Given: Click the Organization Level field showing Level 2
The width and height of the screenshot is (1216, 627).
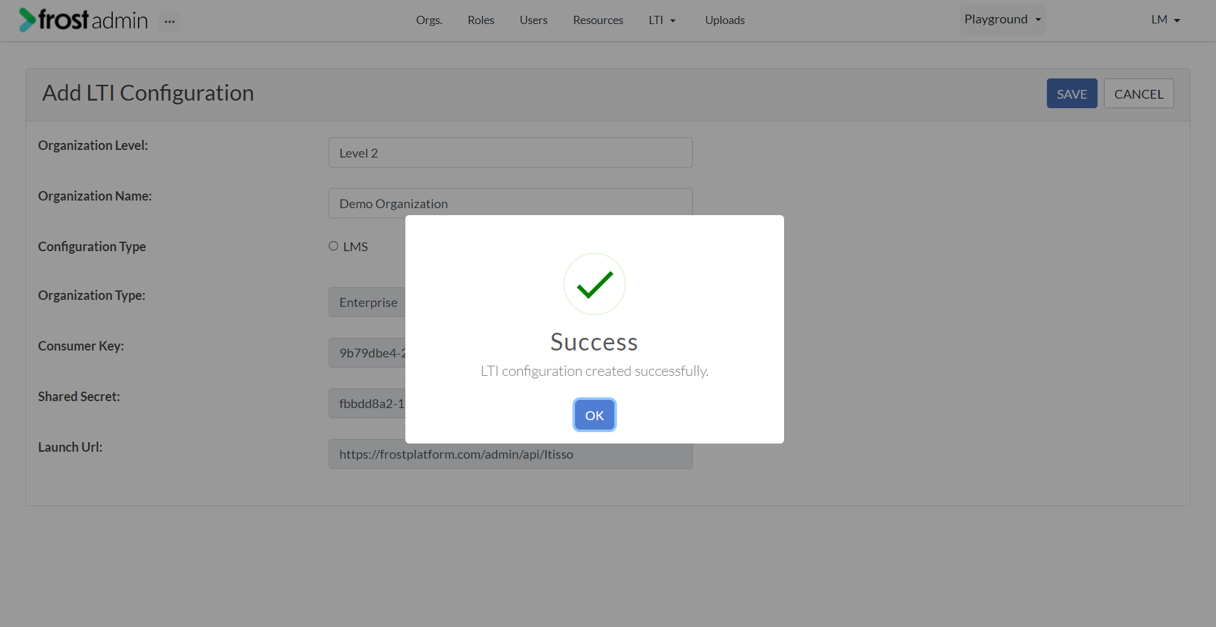Looking at the screenshot, I should click(x=510, y=152).
